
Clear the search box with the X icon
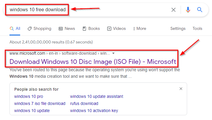(x=174, y=10)
